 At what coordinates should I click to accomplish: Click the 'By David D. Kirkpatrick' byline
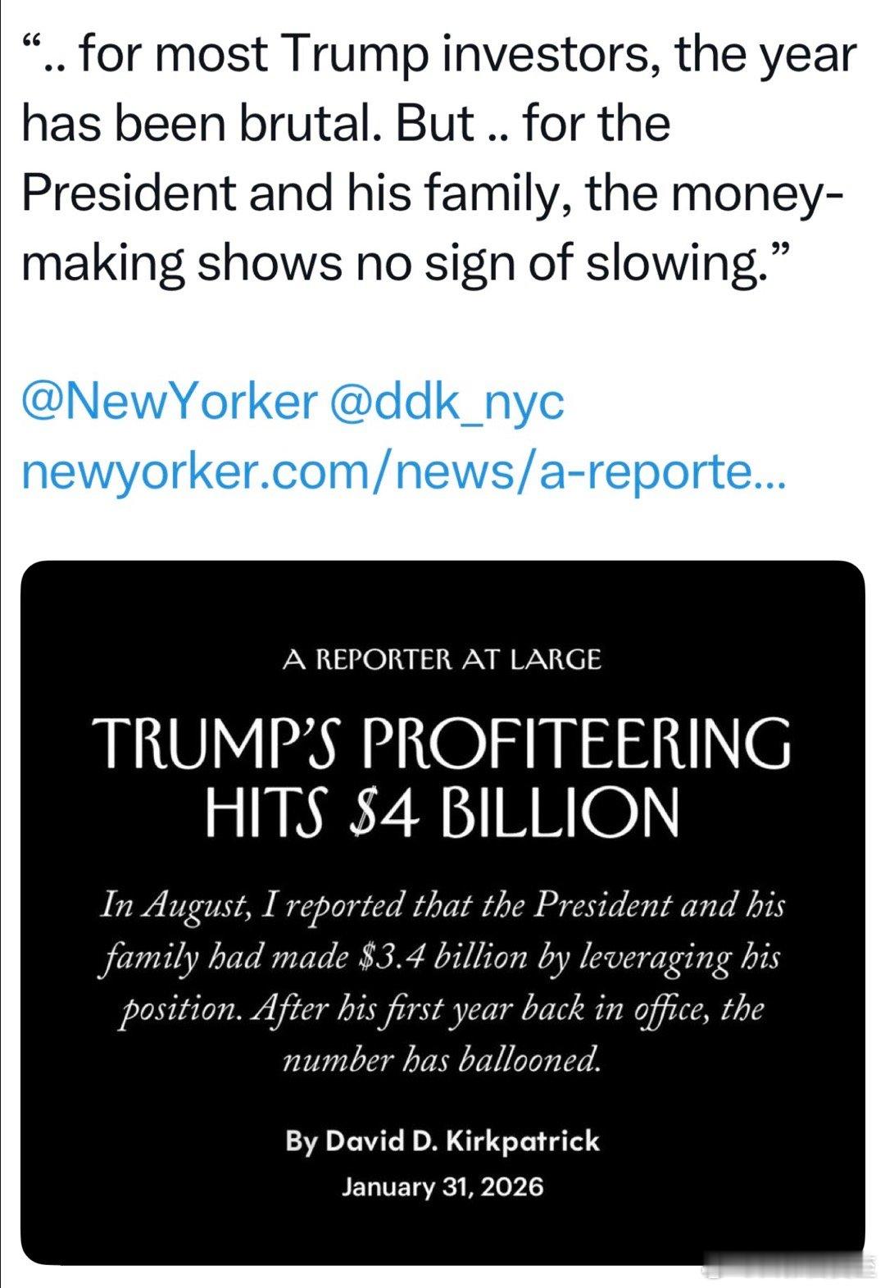[x=442, y=1140]
